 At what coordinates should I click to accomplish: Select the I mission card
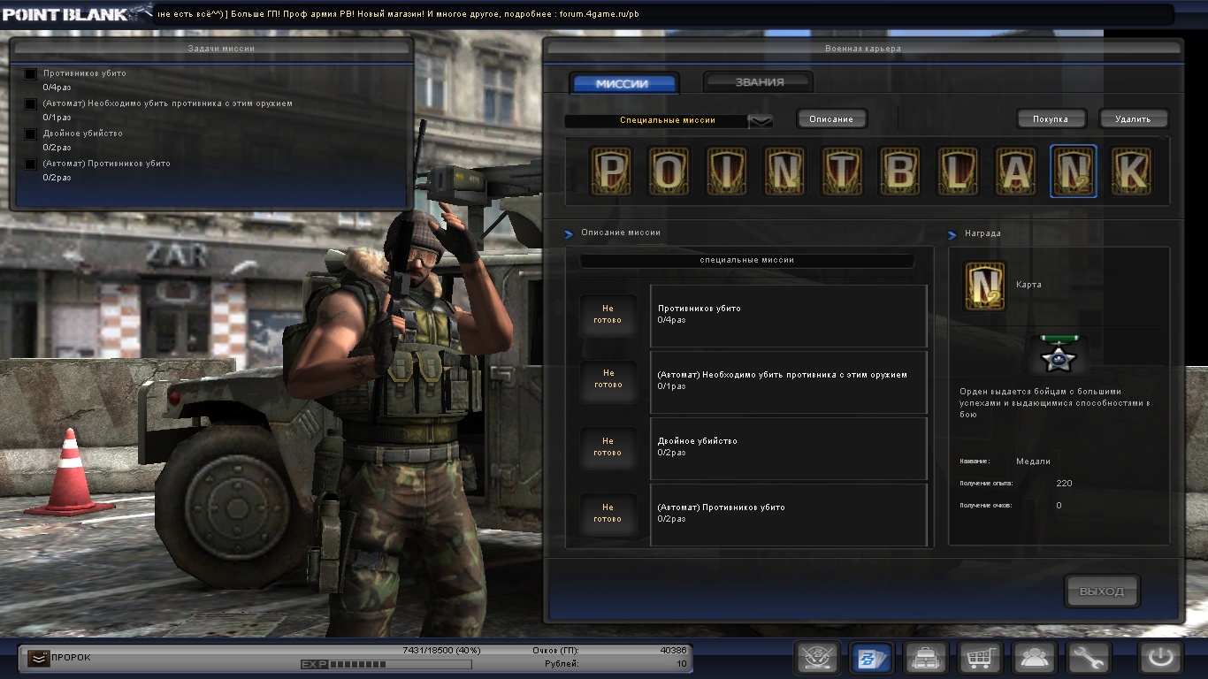pyautogui.click(x=727, y=171)
